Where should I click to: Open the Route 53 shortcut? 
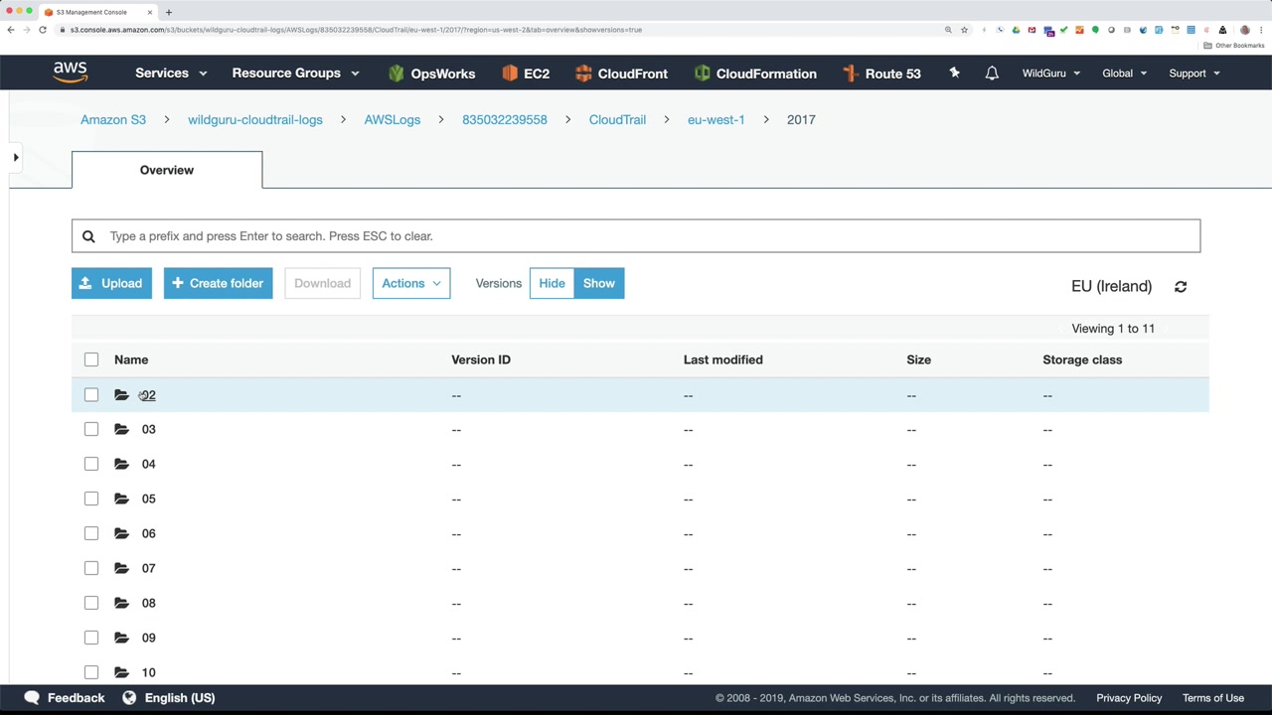(x=880, y=73)
